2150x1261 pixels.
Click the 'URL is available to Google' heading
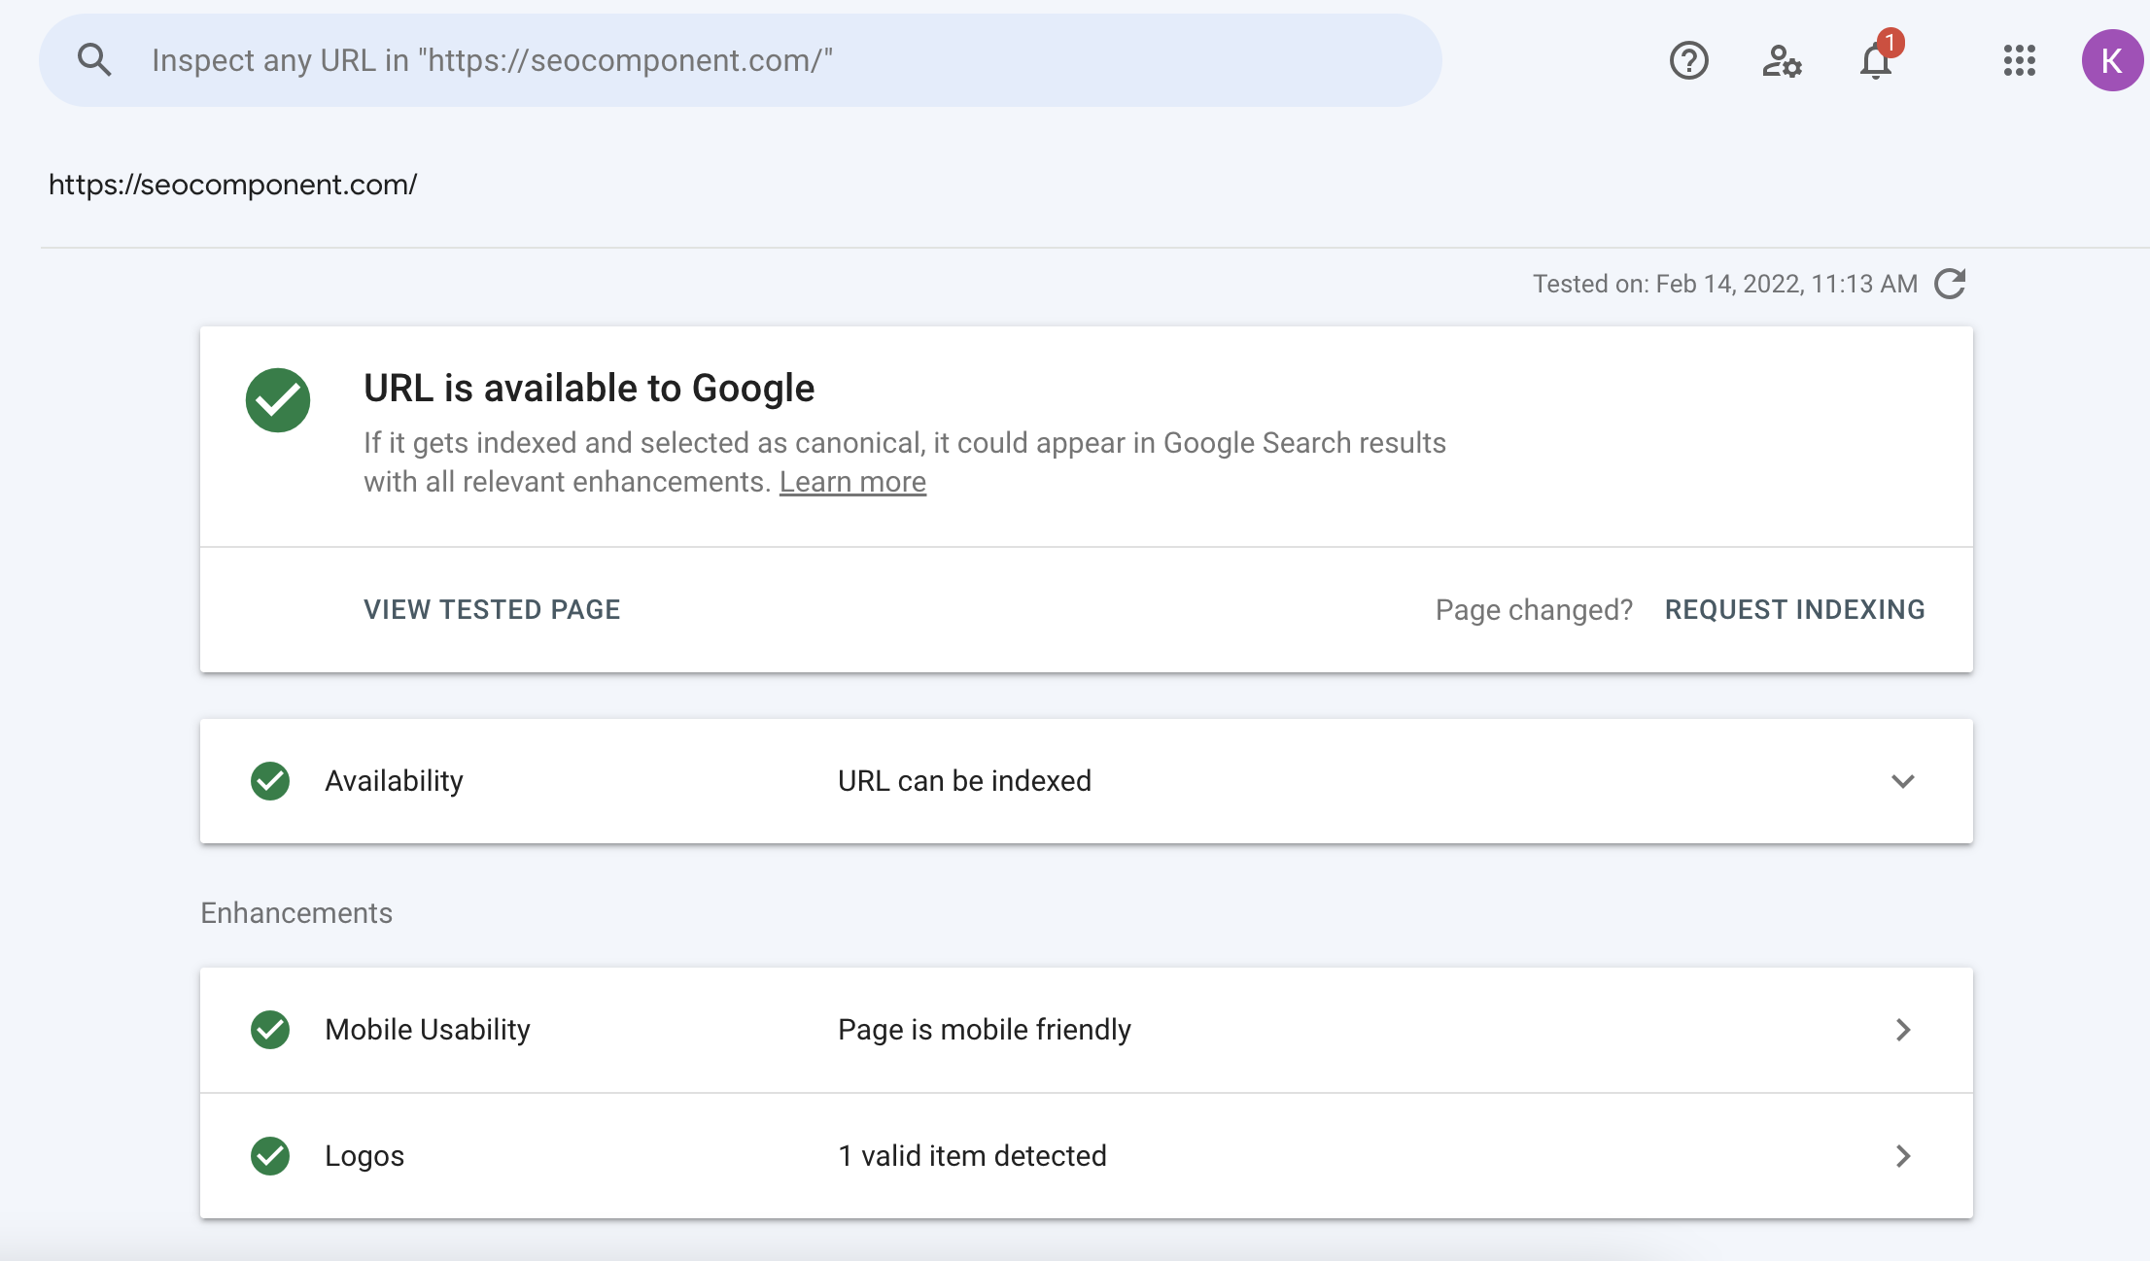589,389
